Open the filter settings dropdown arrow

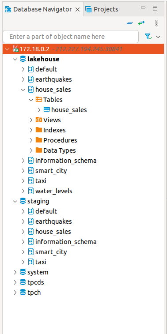coord(158,37)
